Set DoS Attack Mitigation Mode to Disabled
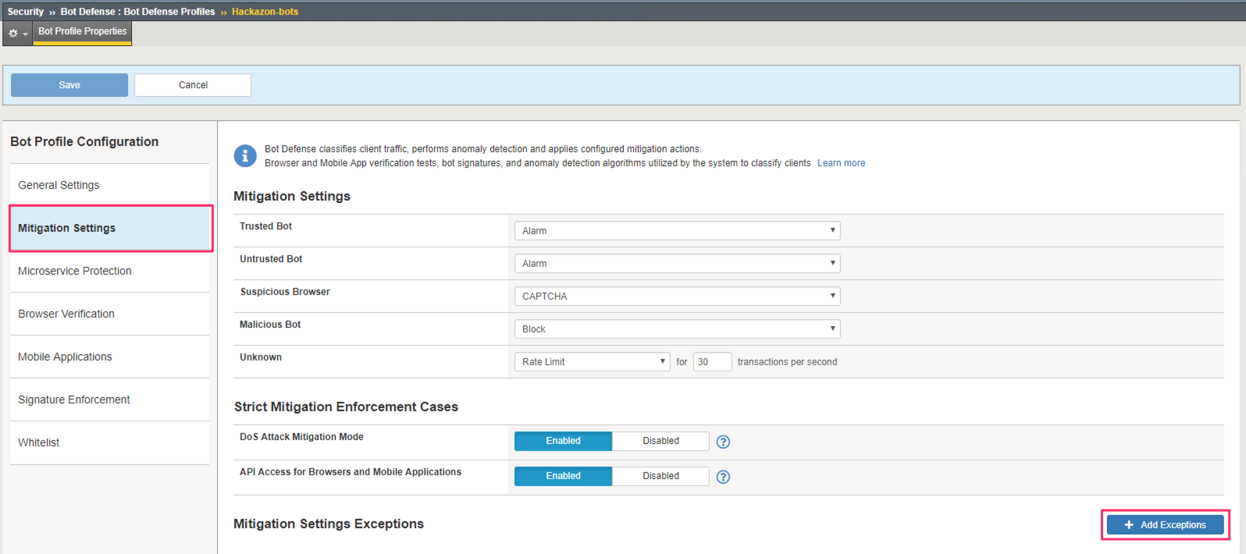1246x554 pixels. [660, 441]
